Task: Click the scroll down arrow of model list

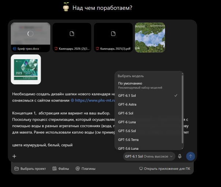Action: pos(183,148)
